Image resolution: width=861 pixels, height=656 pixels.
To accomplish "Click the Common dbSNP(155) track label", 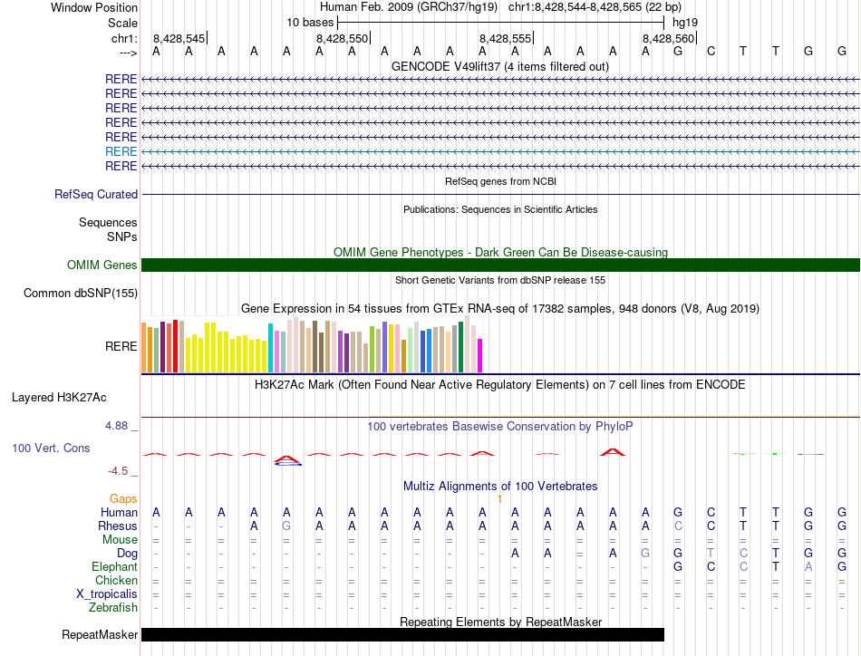I will pos(81,293).
